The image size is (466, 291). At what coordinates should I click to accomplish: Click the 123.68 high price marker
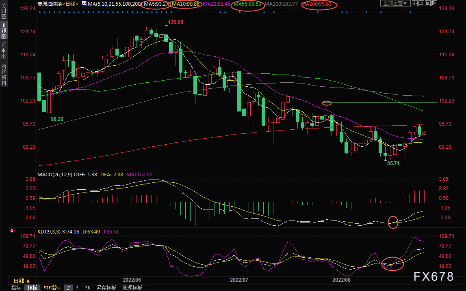click(176, 22)
